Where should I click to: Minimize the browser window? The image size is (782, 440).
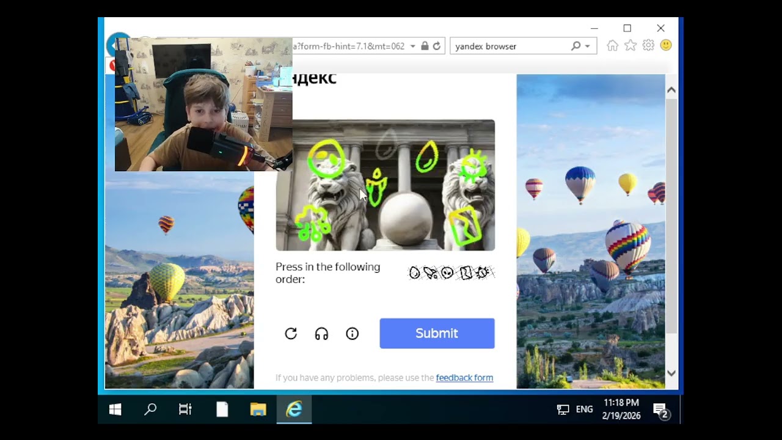click(x=594, y=28)
